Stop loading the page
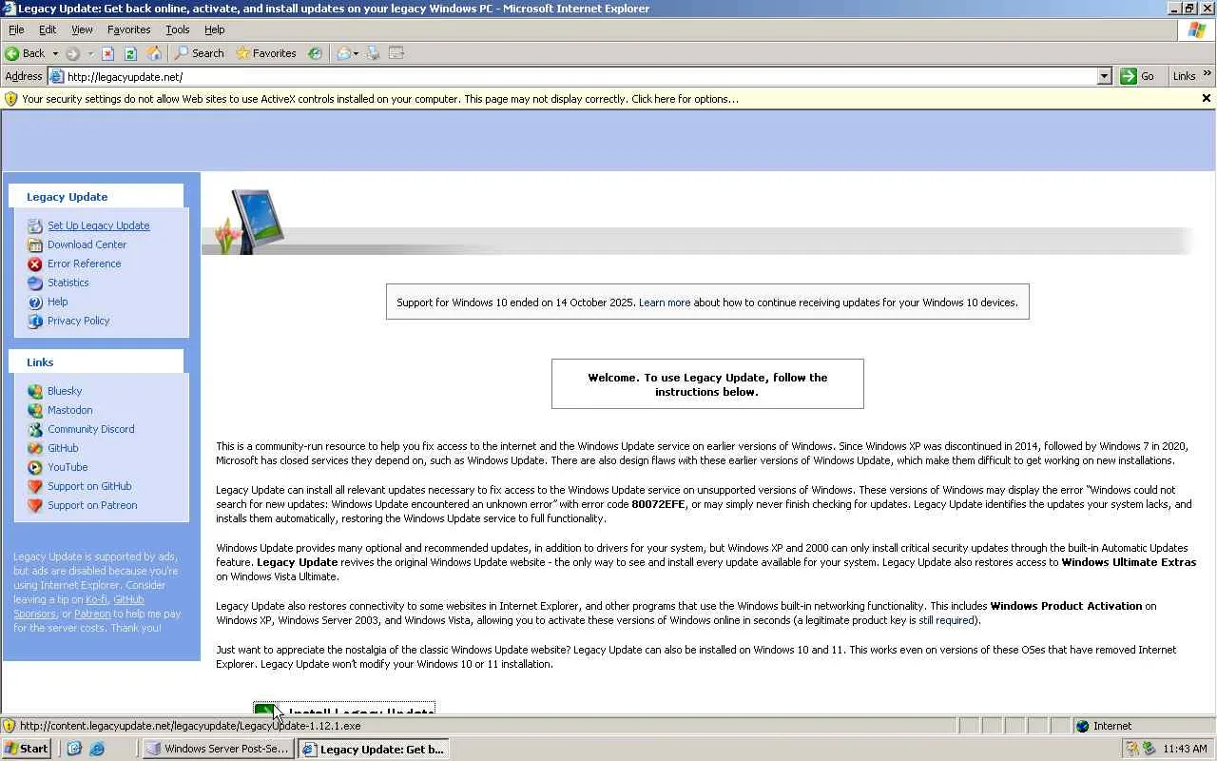Screen dimensions: 1217x761 click(x=107, y=53)
